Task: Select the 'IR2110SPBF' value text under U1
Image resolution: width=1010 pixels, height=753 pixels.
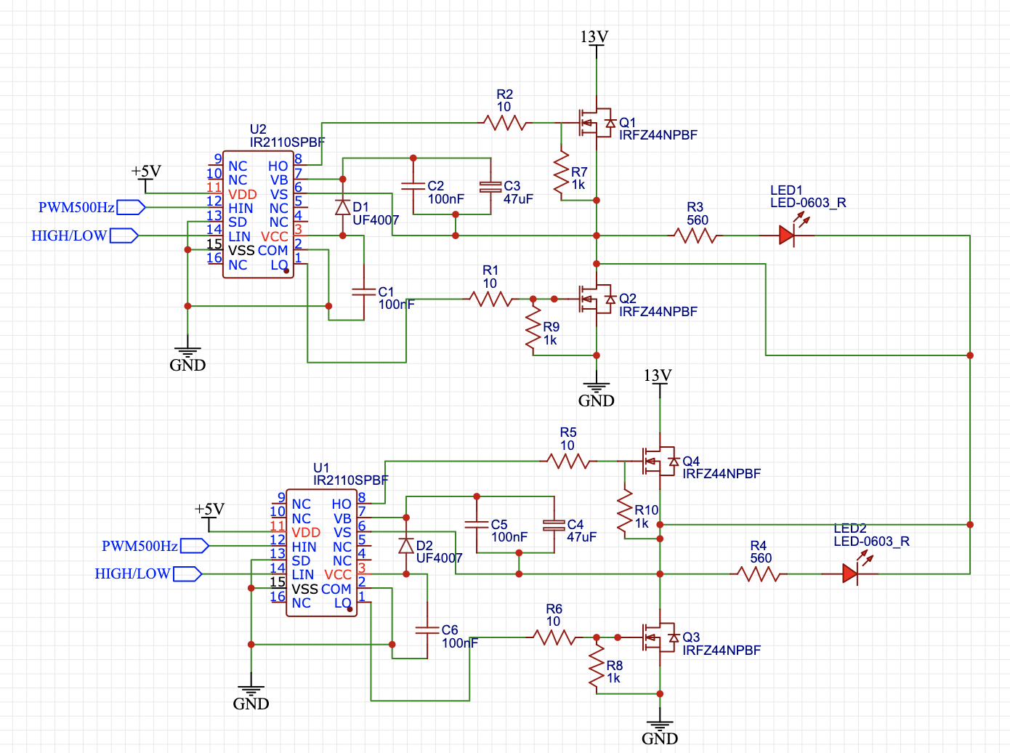Action: (x=351, y=480)
